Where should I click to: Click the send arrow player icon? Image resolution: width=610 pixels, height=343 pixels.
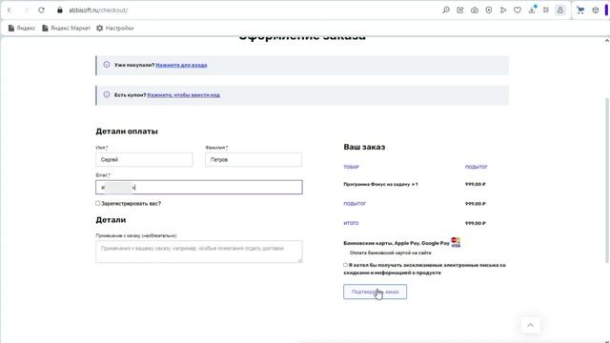pos(503,10)
